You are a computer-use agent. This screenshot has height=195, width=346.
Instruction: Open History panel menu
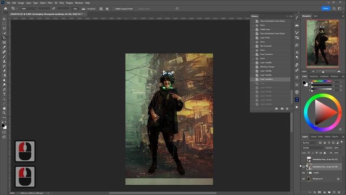(291, 16)
